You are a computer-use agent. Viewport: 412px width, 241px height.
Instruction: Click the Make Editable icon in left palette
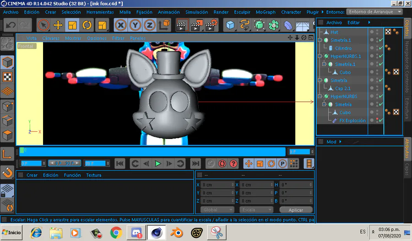[x=7, y=43]
